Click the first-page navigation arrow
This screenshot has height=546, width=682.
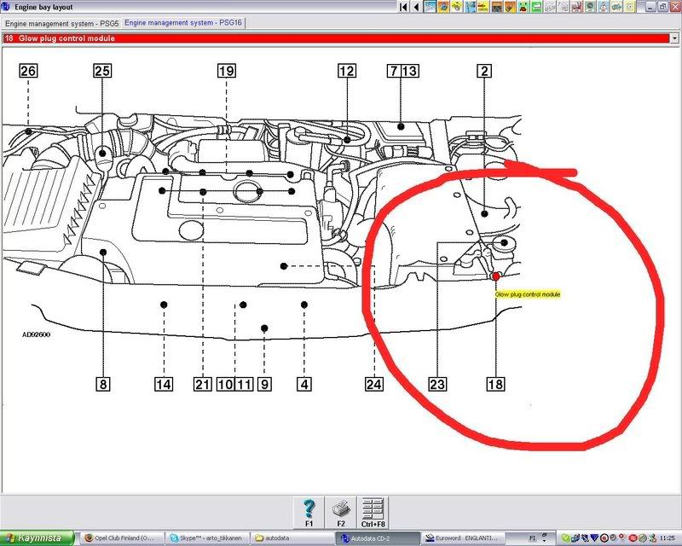(x=404, y=8)
